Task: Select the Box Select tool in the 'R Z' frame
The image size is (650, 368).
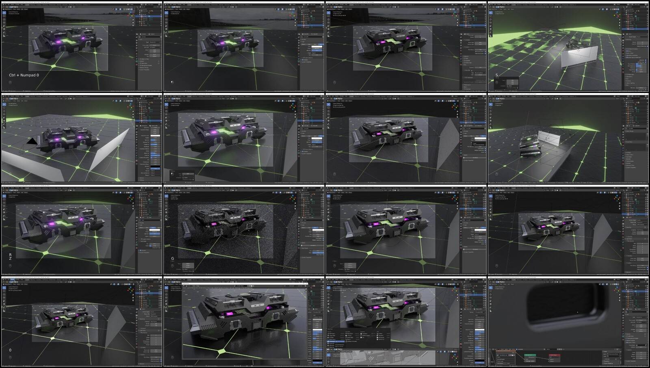Action: [4, 197]
